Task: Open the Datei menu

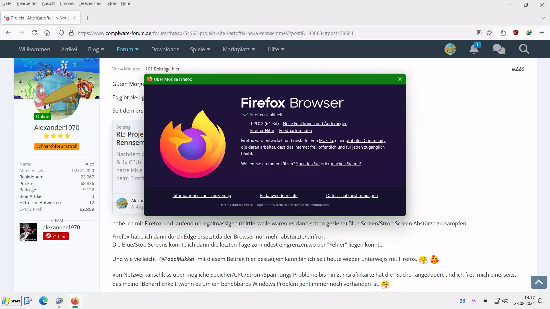Action: click(x=7, y=3)
